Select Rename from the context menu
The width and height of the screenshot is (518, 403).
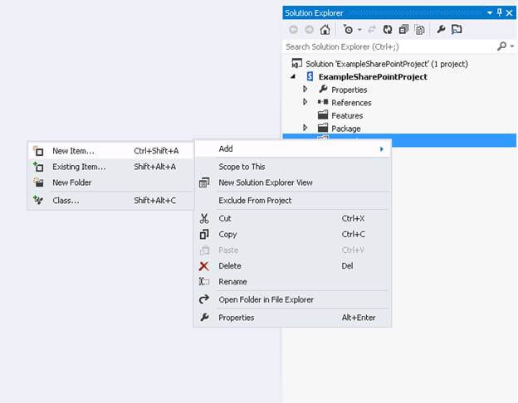pos(292,282)
